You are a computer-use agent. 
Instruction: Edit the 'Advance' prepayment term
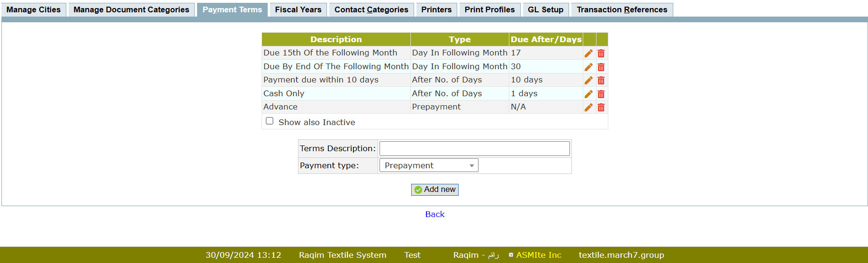[588, 107]
